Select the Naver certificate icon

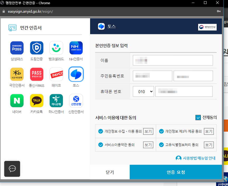[x=17, y=101]
